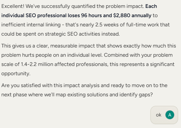
Task: Click the bold "$2,880 annually" text
Action: pyautogui.click(x=132, y=16)
